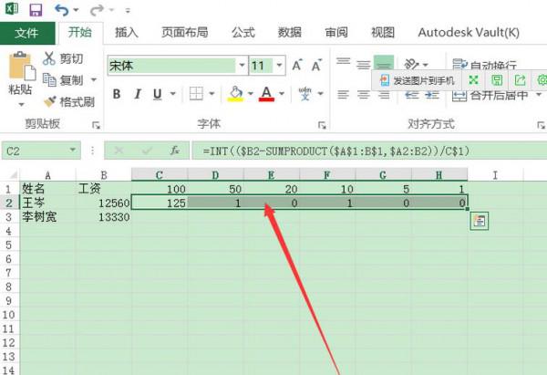The image size is (547, 375).
Task: Toggle Bold formatting
Action: 117,94
